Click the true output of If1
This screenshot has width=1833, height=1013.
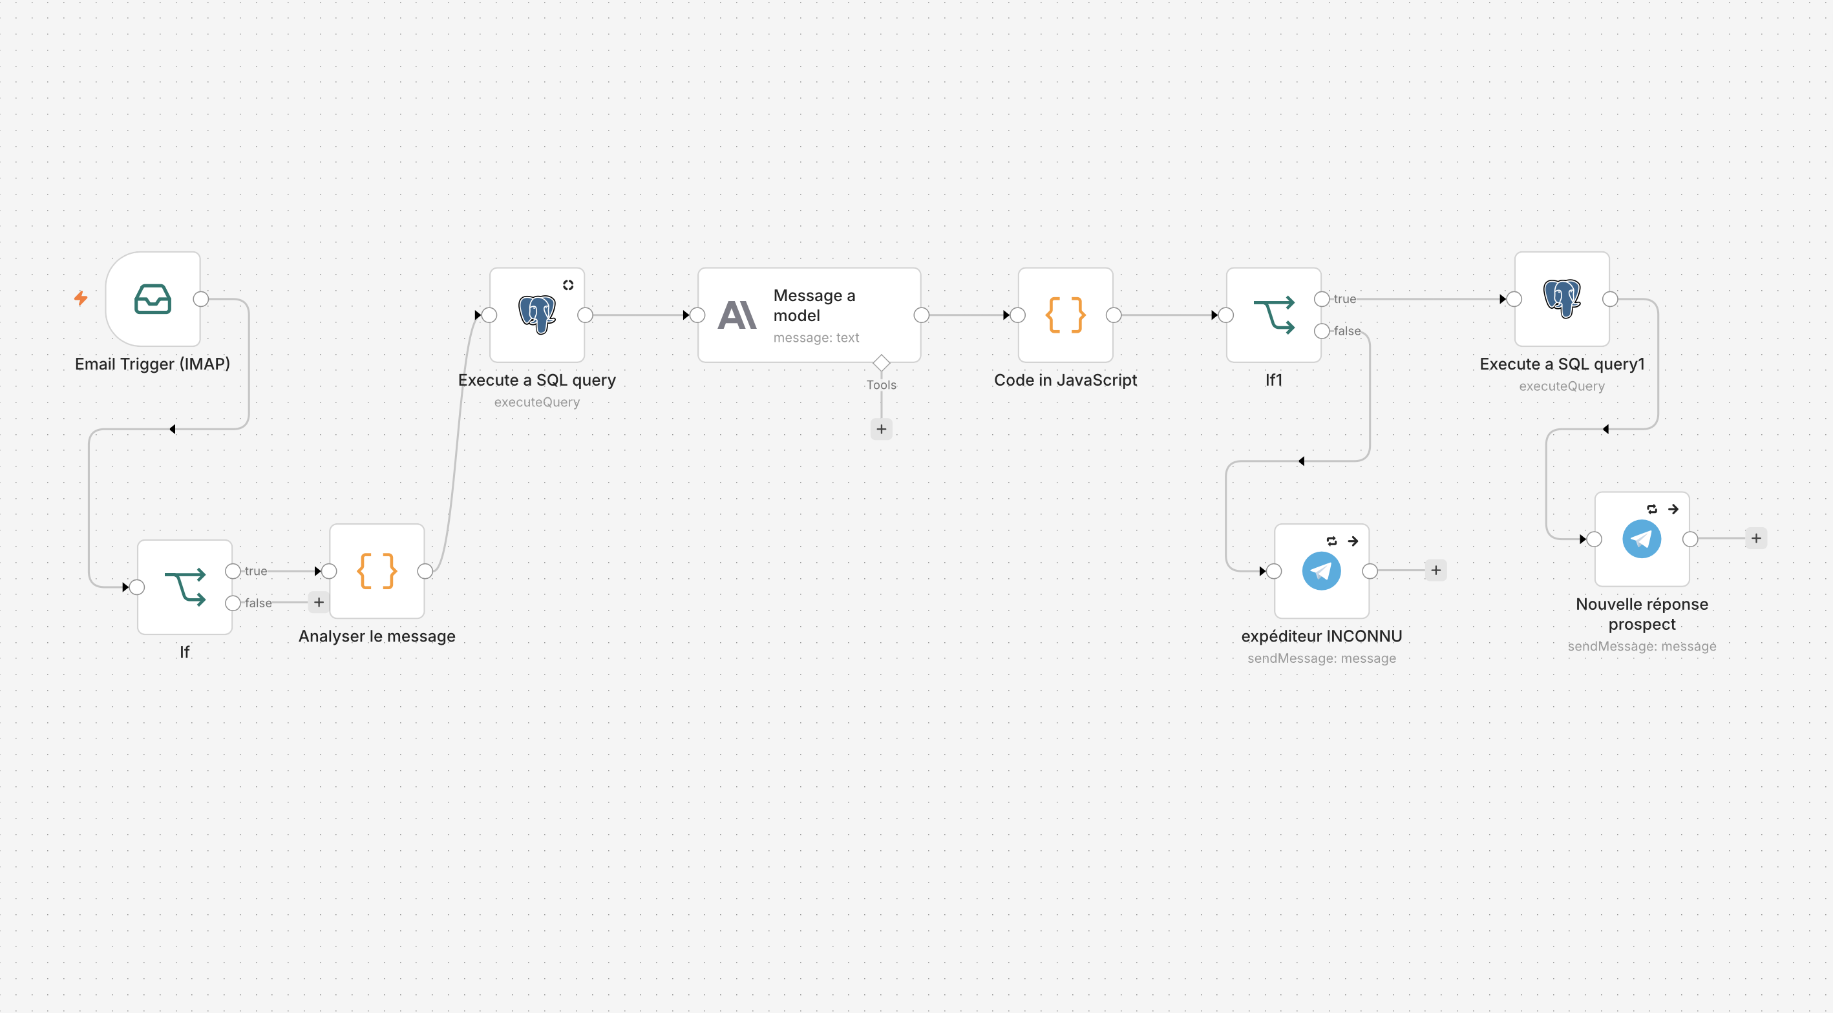[1321, 298]
